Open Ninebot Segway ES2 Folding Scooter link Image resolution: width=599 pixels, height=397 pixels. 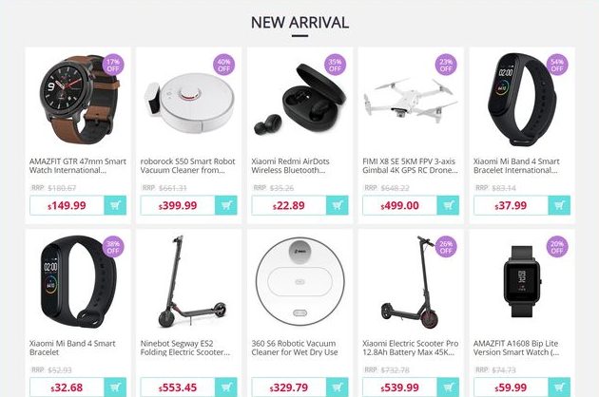click(185, 348)
